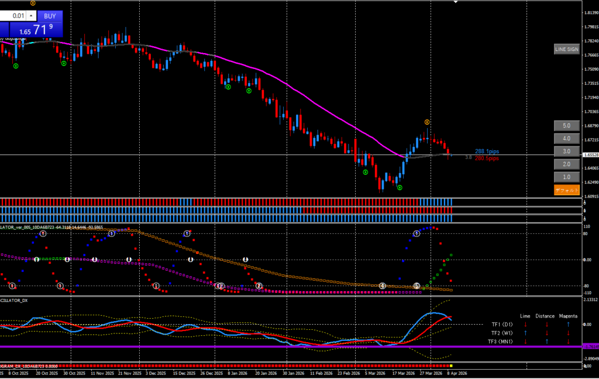
Task: Click the 1.65 71 buy price panel
Action: 36,29
